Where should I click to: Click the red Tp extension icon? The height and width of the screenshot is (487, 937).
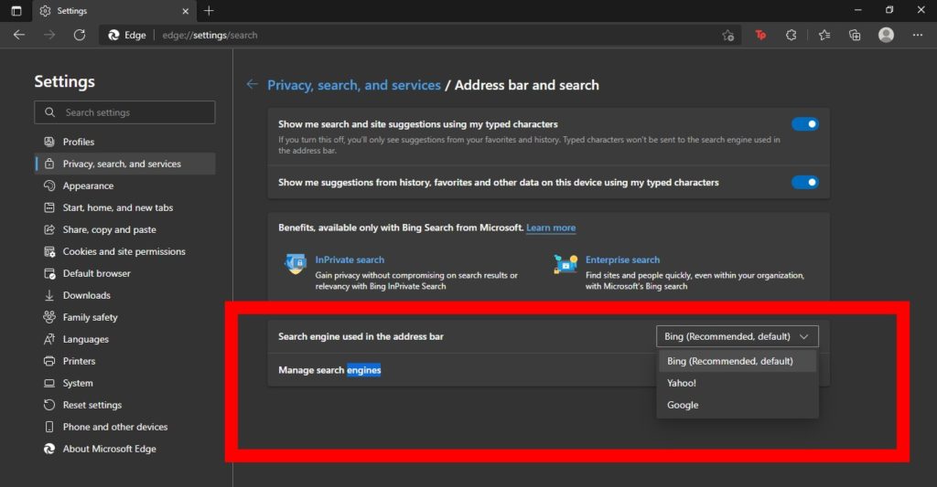760,36
